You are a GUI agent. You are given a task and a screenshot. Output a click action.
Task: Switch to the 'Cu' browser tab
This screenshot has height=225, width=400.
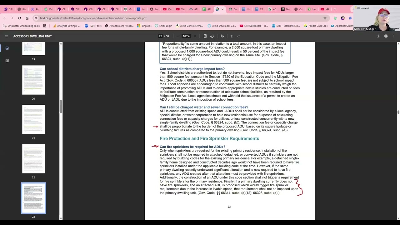tap(298, 9)
